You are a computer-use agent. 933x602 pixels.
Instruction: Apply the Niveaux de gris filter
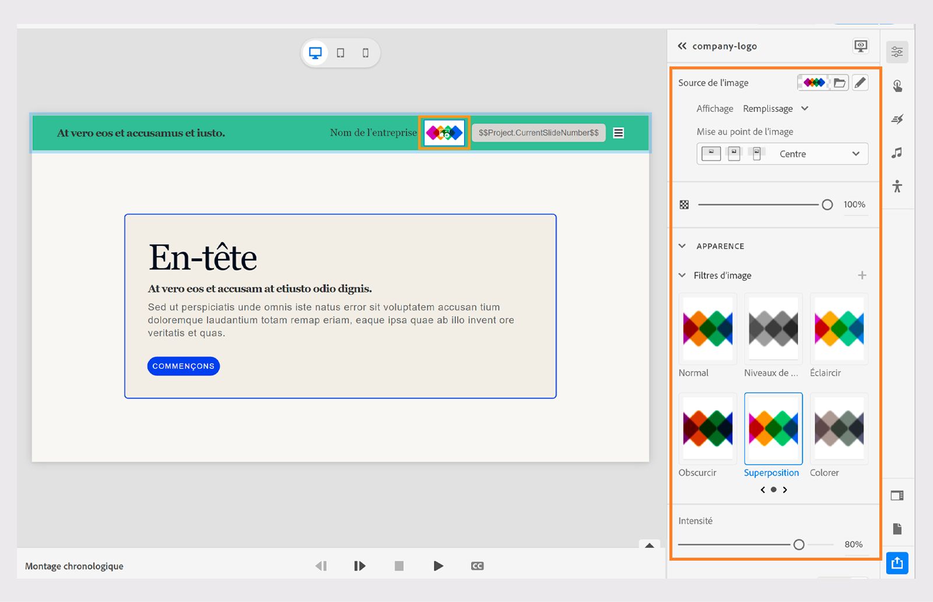(x=773, y=329)
